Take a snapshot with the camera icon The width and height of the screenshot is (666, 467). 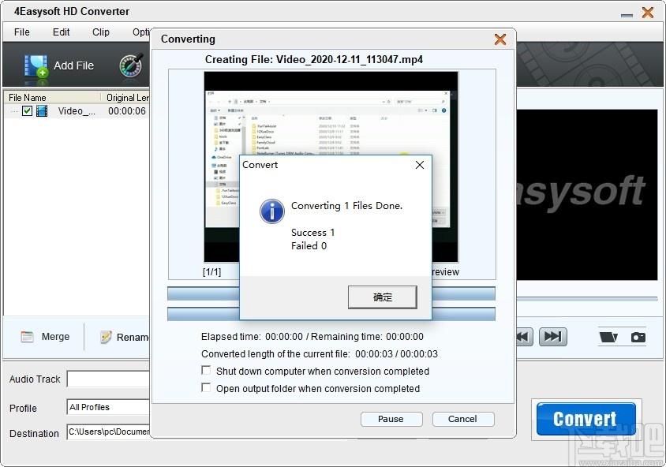pyautogui.click(x=638, y=337)
